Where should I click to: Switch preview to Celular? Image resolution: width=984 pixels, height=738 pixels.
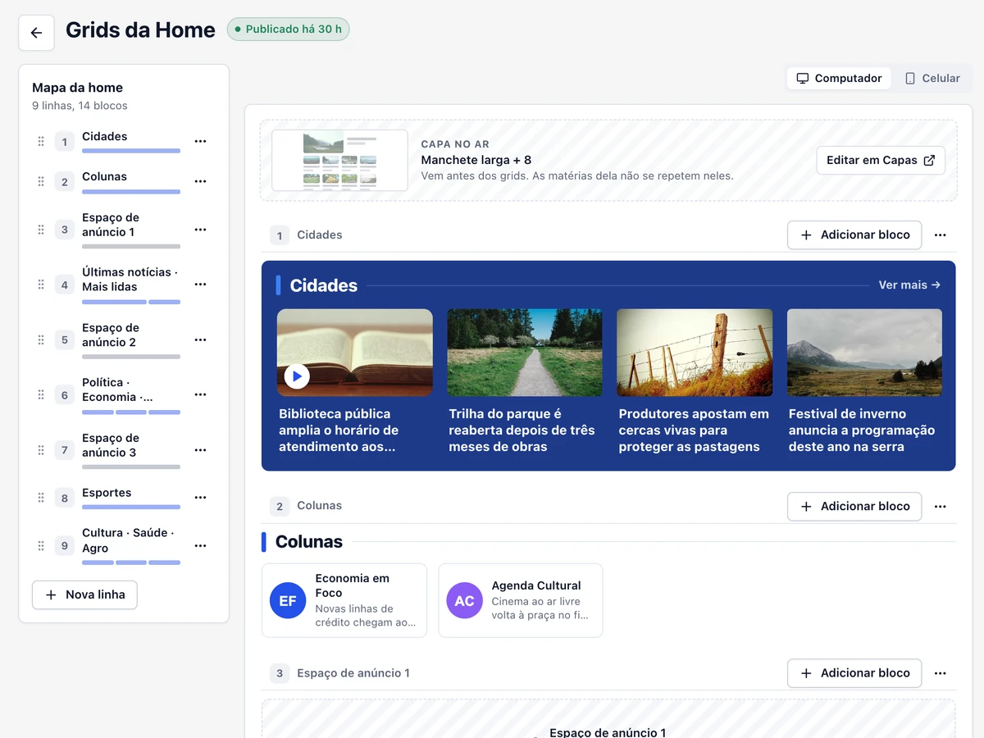pyautogui.click(x=932, y=79)
